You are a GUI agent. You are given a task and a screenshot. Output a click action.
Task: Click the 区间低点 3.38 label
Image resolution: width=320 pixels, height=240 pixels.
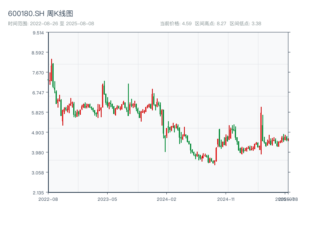[x=245, y=24]
